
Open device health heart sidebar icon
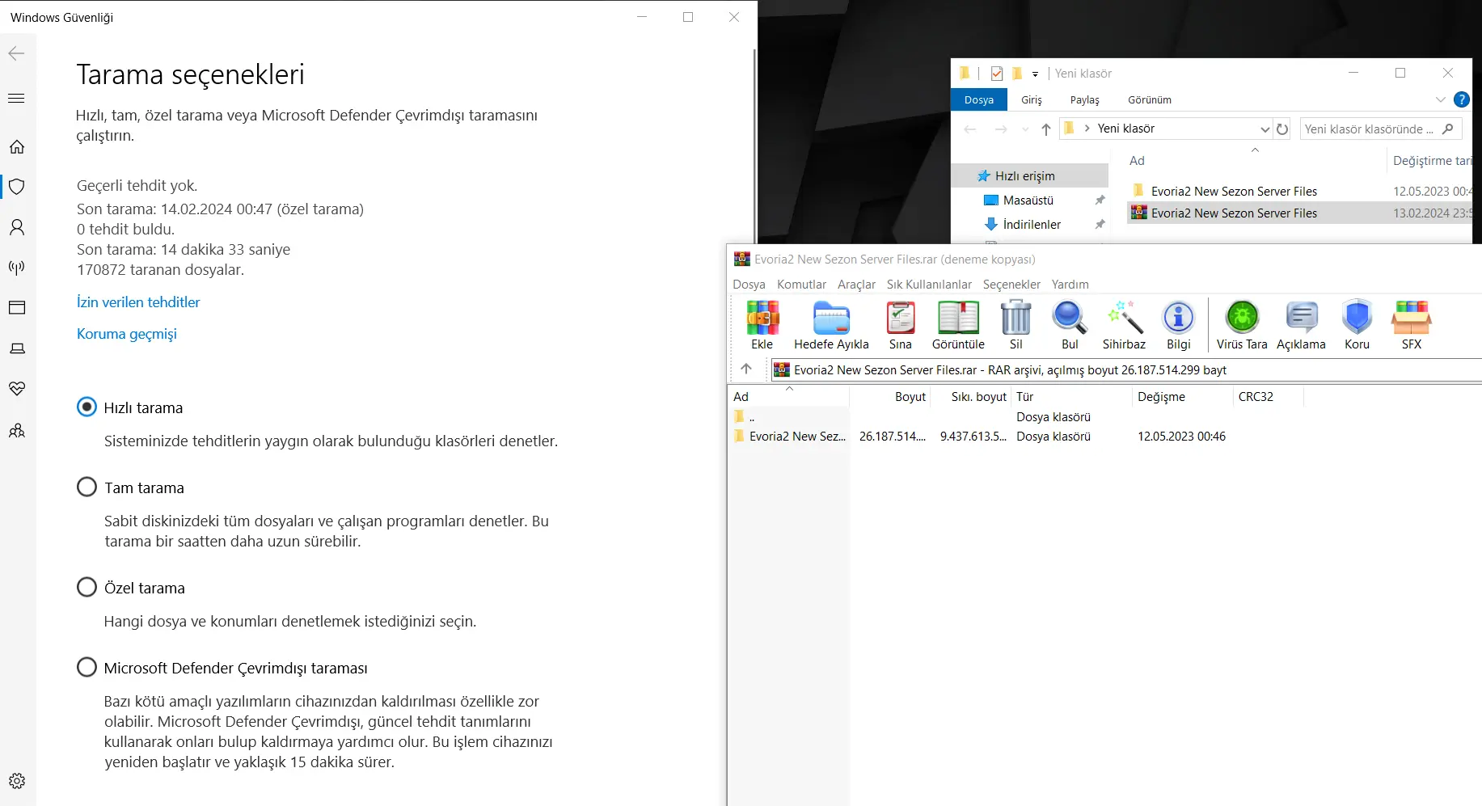[17, 389]
